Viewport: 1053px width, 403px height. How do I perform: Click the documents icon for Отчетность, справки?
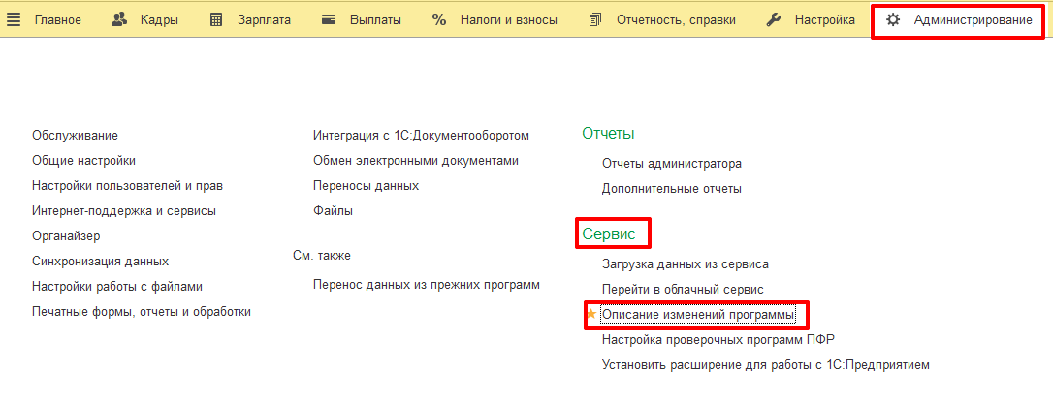click(x=595, y=19)
